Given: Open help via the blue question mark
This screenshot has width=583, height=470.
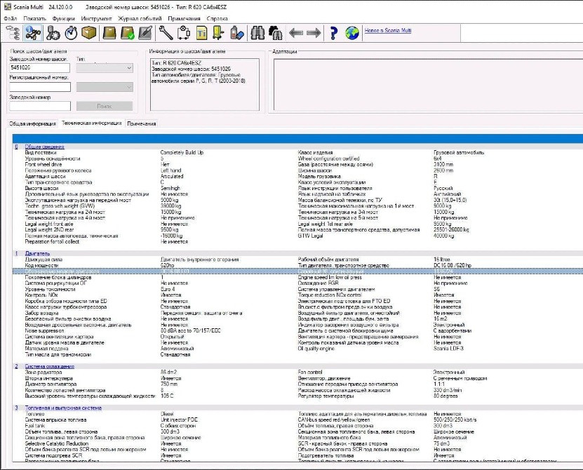Looking at the screenshot, I should tap(333, 33).
